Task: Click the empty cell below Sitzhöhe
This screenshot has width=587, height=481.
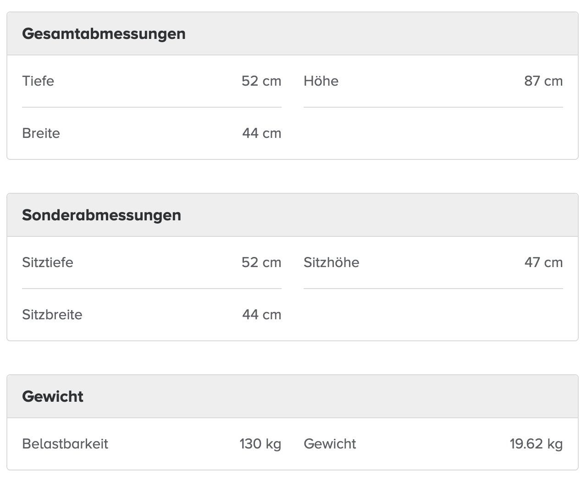Action: (x=433, y=315)
